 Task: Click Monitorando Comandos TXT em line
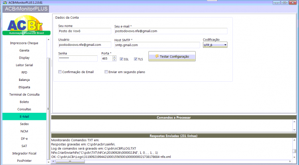pyautogui.click(x=75, y=140)
